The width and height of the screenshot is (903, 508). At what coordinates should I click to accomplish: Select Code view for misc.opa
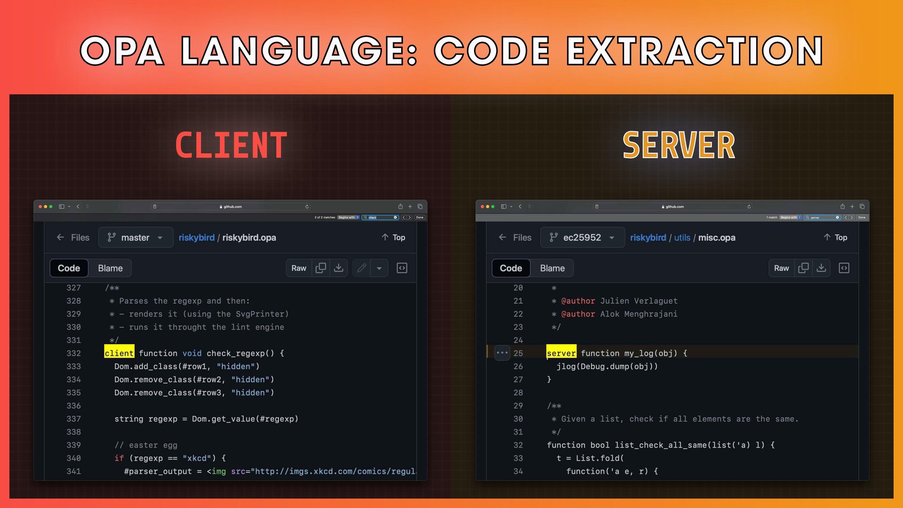(x=511, y=268)
